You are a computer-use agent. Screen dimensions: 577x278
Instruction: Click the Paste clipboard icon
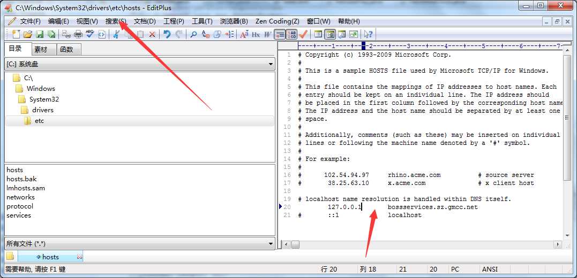(140, 35)
